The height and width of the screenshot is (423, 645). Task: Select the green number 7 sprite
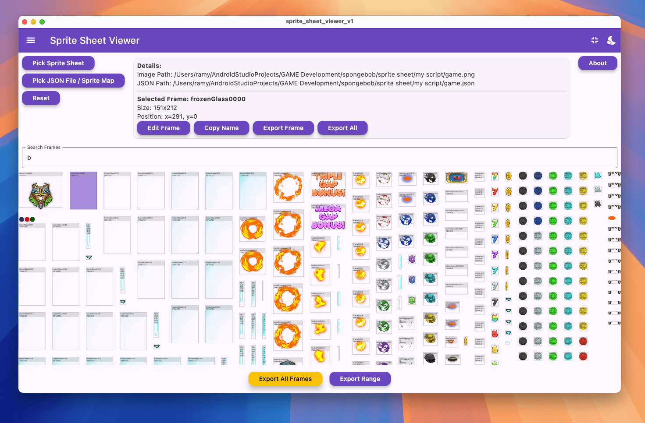tap(495, 223)
